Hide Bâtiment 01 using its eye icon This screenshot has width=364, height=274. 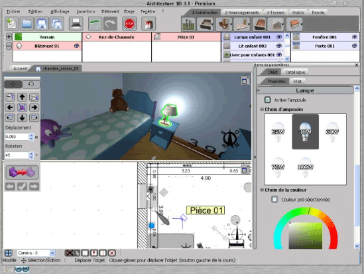click(76, 46)
